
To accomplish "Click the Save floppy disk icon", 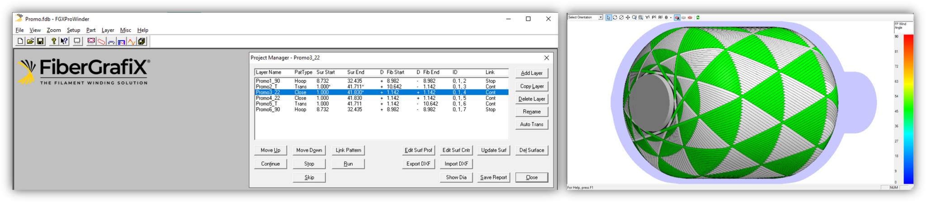I will 40,41.
